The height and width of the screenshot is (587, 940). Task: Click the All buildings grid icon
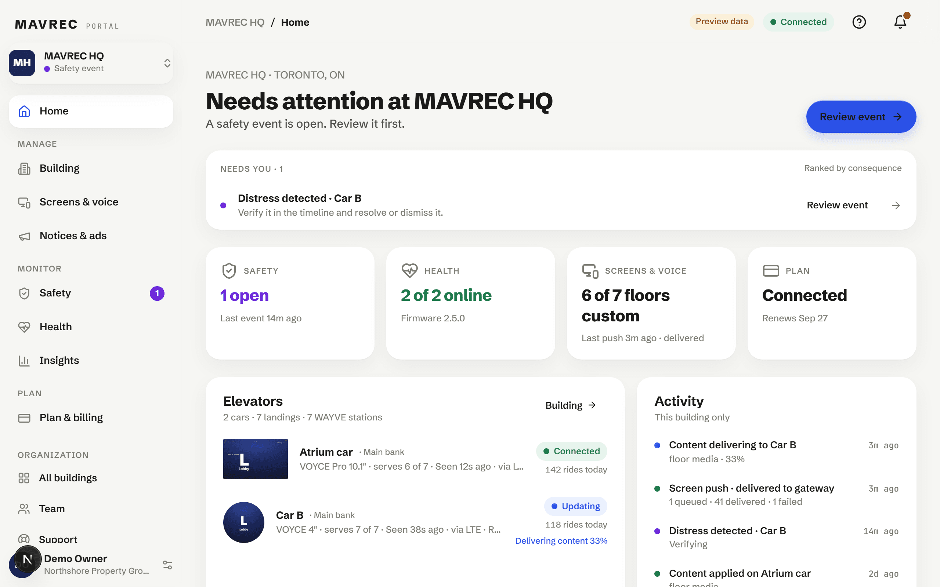24,478
